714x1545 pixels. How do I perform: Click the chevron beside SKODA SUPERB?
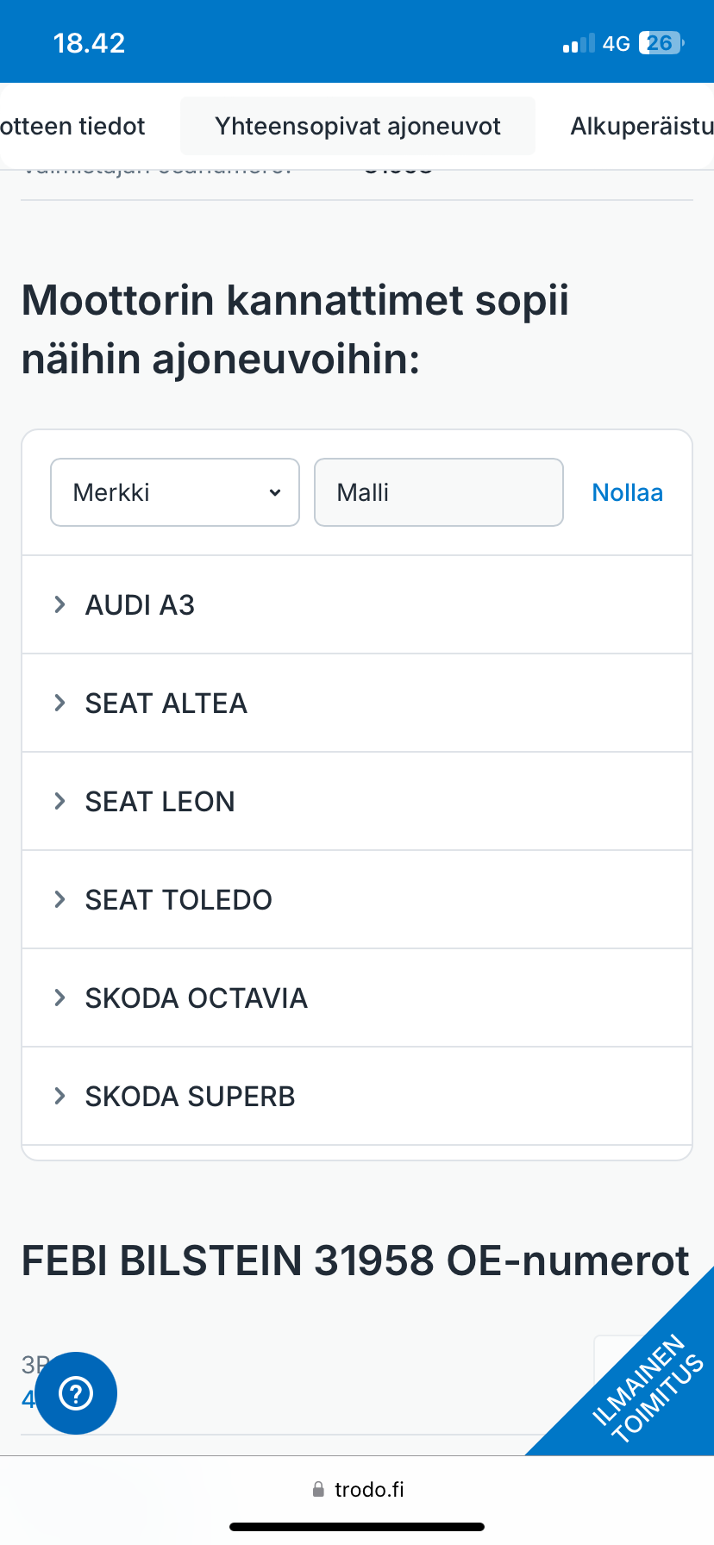pyautogui.click(x=60, y=1096)
